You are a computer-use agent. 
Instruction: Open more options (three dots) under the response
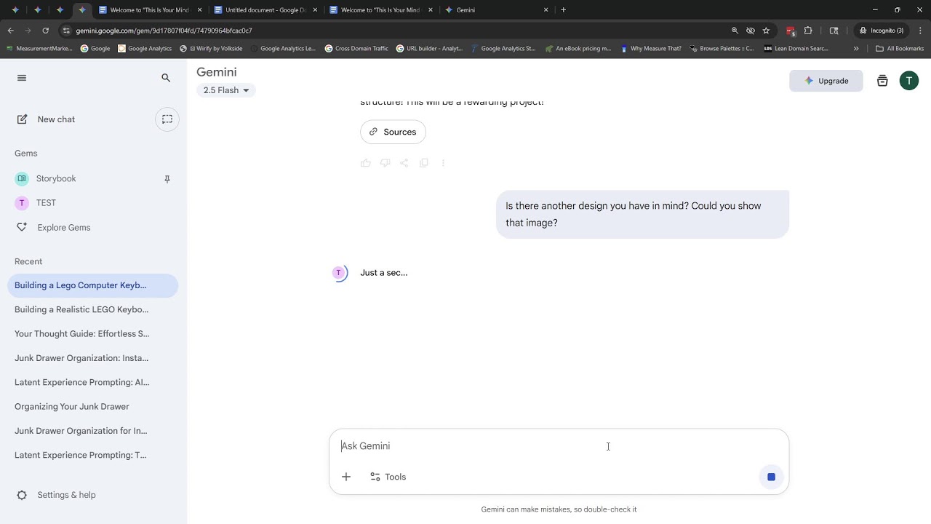[x=443, y=163]
